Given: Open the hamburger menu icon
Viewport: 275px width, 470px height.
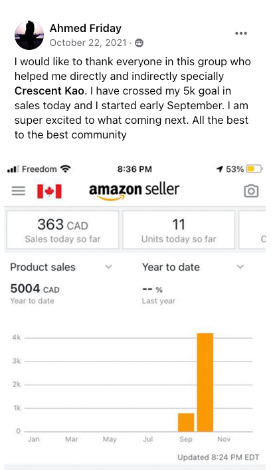Looking at the screenshot, I should click(x=18, y=191).
